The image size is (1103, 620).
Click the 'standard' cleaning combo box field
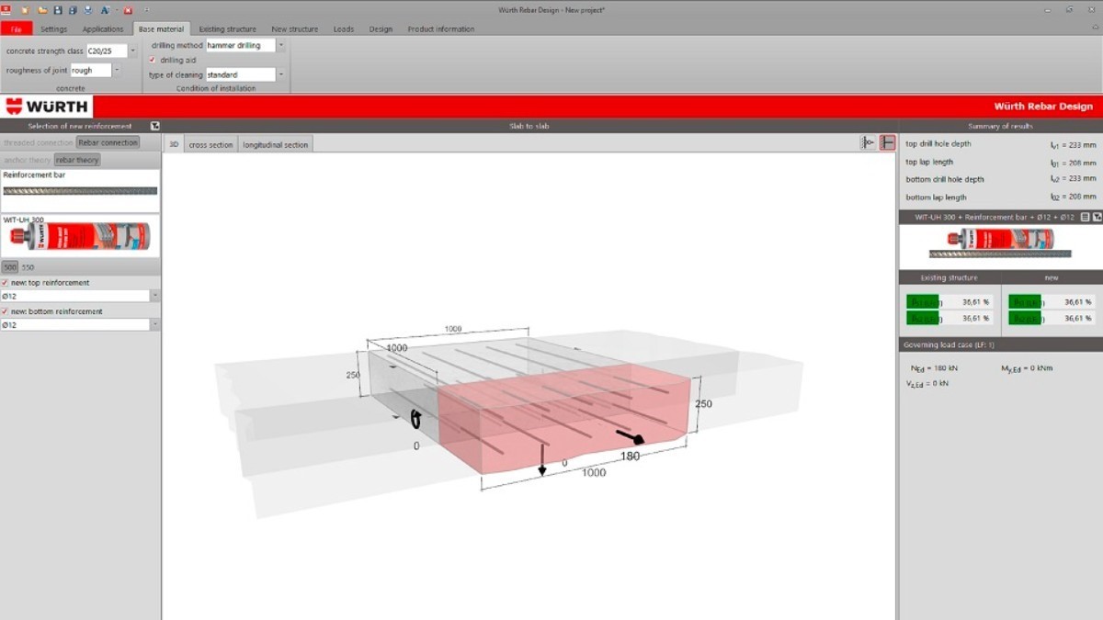coord(240,74)
